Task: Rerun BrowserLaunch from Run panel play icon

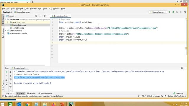Action: click(6, 72)
